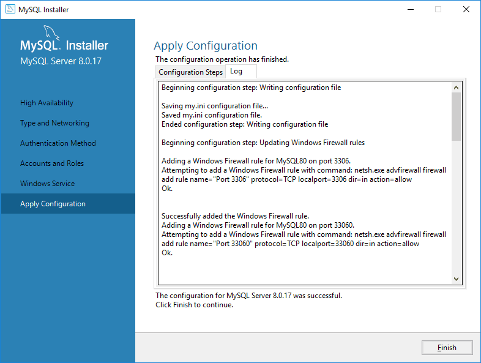Click 'The configuration operation has finished.' text

[x=222, y=59]
